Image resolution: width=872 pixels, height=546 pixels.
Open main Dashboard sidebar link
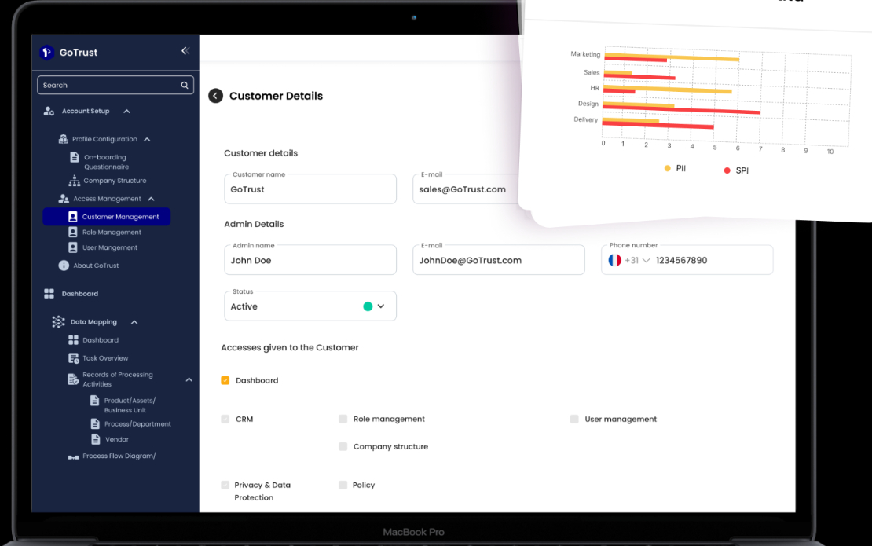tap(80, 294)
